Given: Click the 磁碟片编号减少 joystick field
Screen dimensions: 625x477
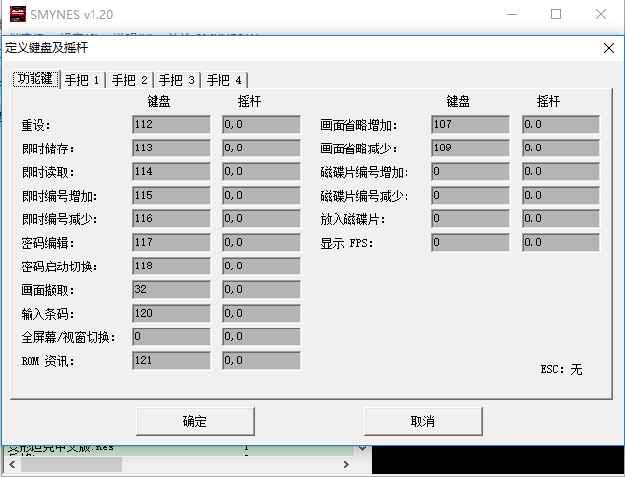Looking at the screenshot, I should (x=561, y=195).
